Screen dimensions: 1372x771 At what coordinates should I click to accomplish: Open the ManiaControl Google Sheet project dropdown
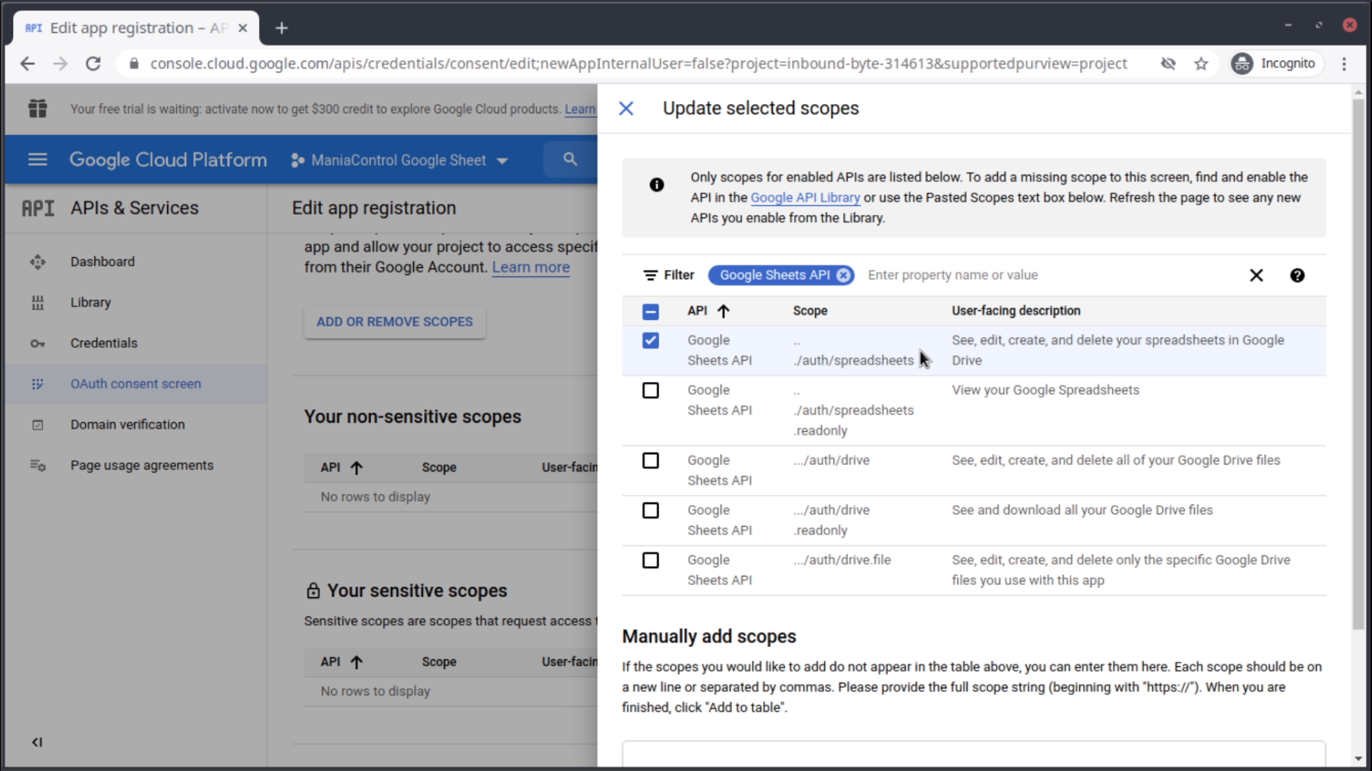point(399,160)
